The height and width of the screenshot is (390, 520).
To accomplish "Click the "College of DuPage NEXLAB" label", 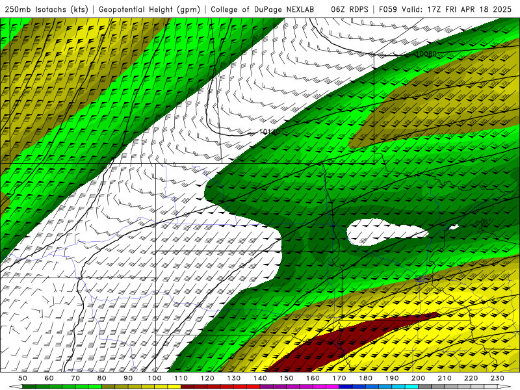I will (x=263, y=9).
